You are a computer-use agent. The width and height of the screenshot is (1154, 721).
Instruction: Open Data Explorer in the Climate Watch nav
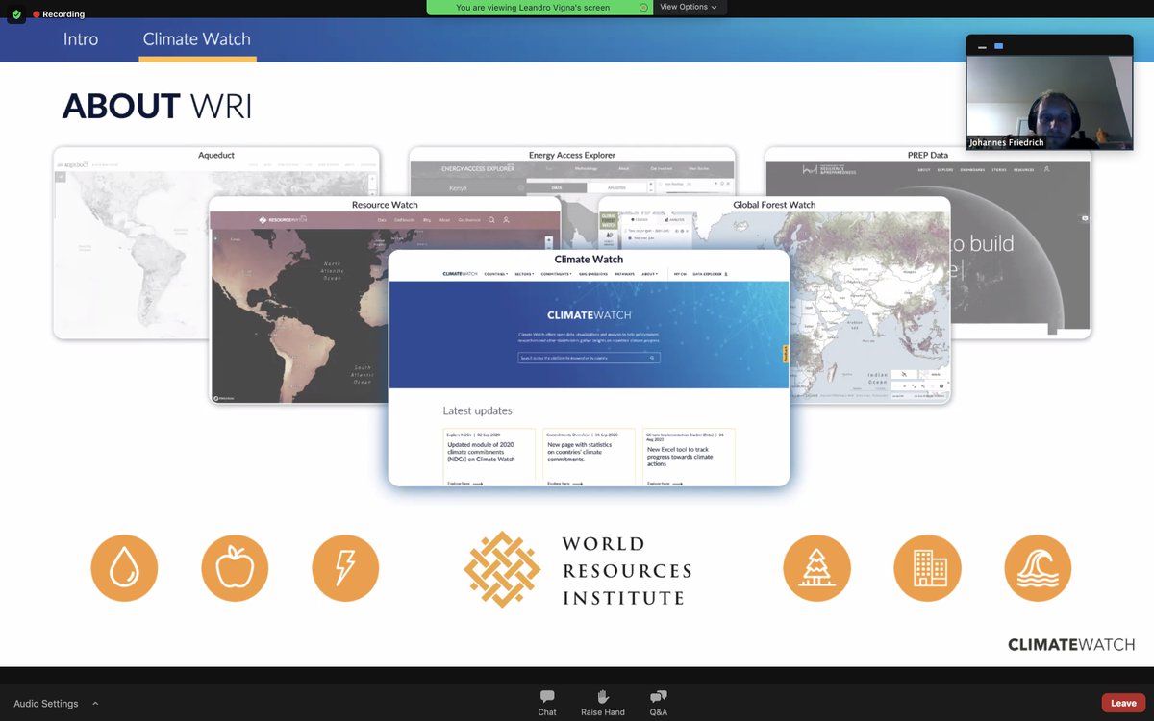(708, 274)
